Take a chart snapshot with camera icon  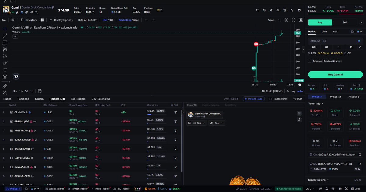pyautogui.click(x=301, y=20)
